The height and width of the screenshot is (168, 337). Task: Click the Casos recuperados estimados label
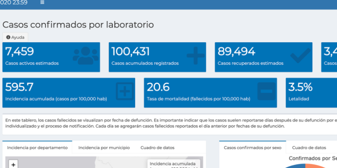(x=251, y=64)
